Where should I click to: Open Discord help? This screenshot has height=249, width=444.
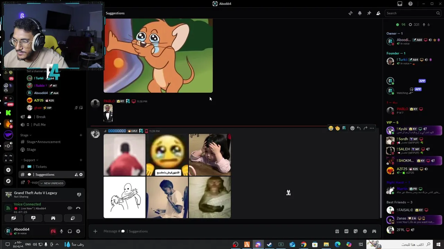tap(410, 4)
